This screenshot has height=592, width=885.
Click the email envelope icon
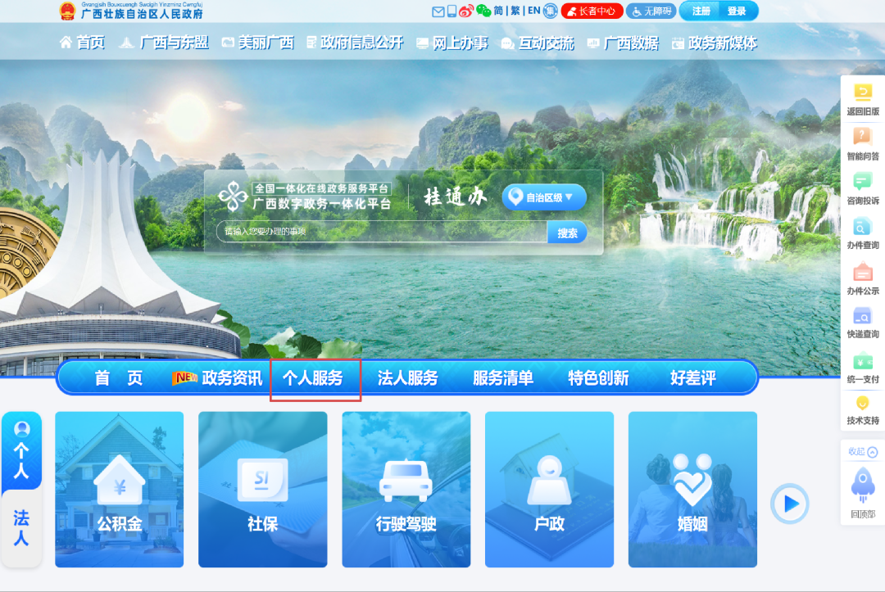click(x=438, y=11)
